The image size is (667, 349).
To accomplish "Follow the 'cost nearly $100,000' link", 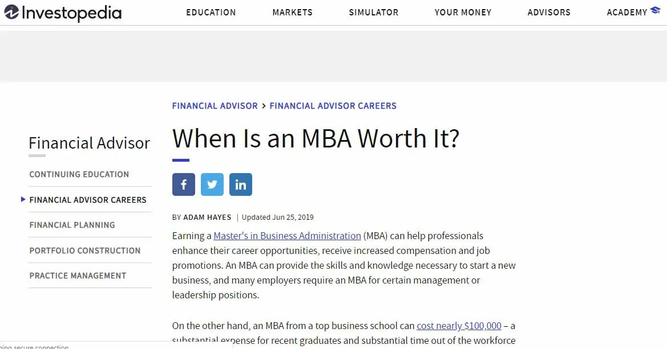I will [x=459, y=326].
